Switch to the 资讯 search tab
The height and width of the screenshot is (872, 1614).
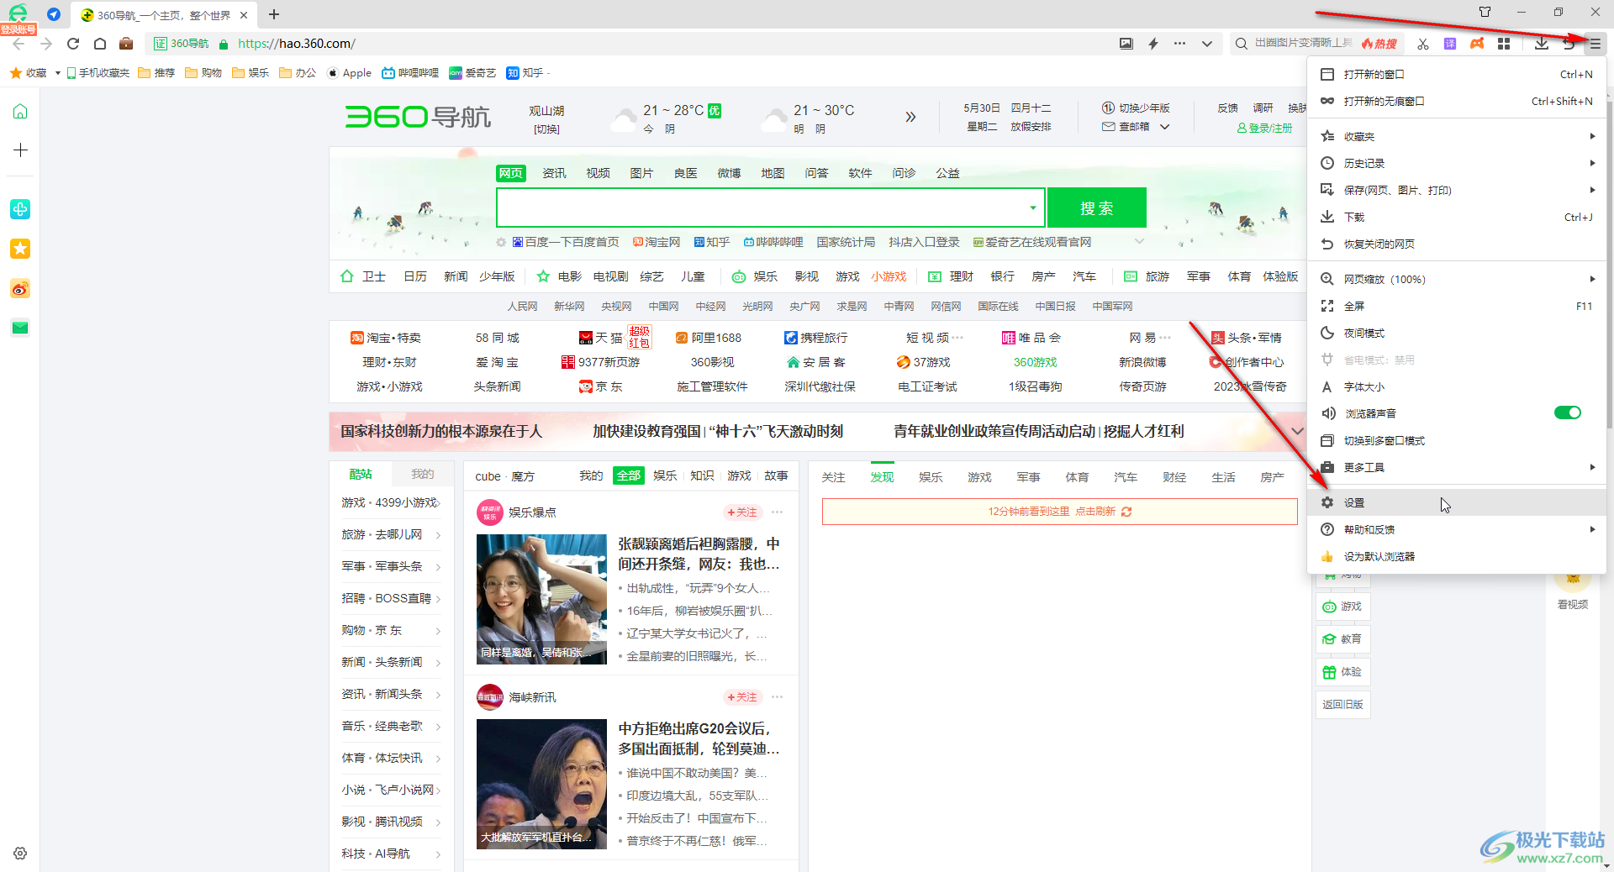554,173
